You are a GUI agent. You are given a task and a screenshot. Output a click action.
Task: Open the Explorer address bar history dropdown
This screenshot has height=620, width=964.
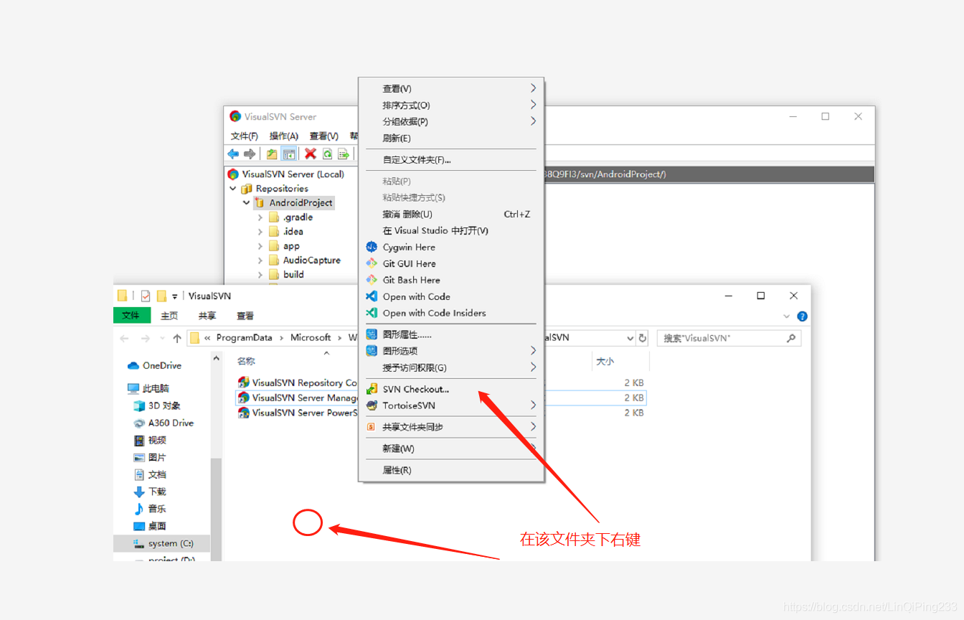click(630, 338)
